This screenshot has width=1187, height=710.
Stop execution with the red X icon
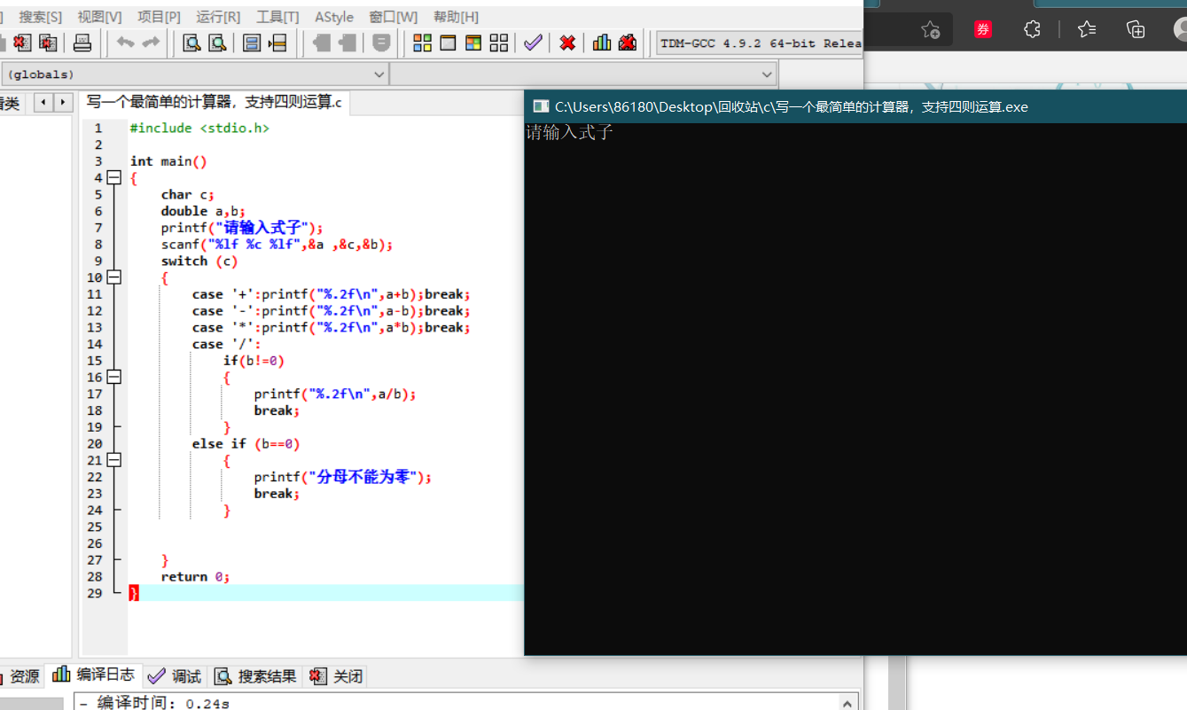[x=567, y=43]
